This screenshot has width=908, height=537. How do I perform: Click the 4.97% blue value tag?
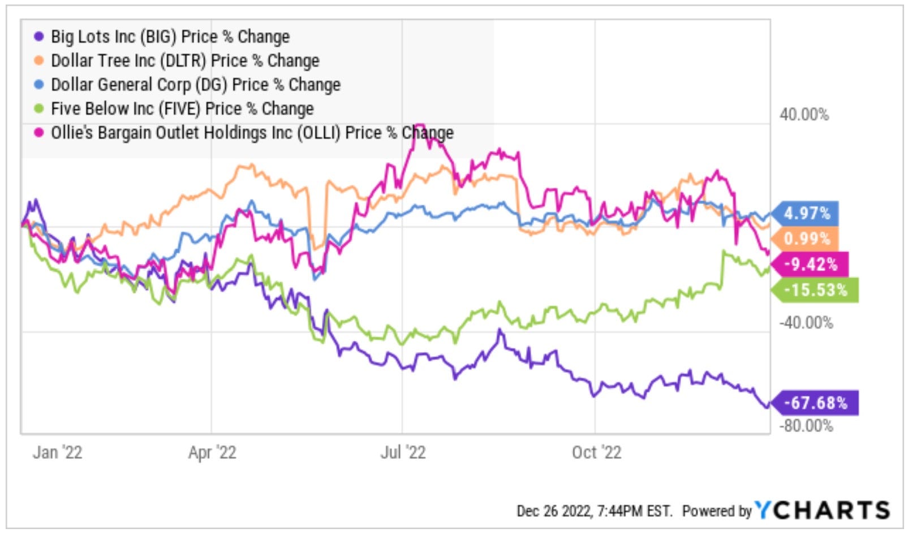point(805,214)
